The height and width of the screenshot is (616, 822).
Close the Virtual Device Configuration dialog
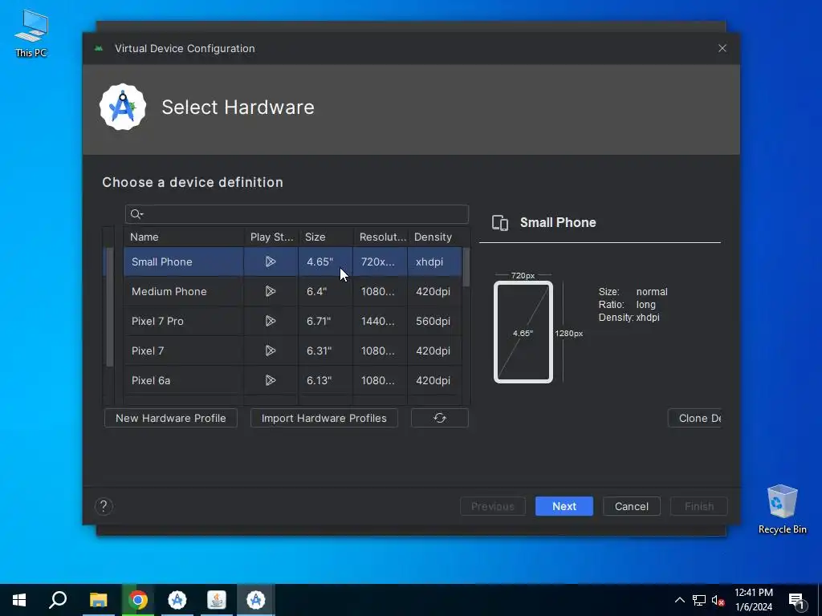point(722,48)
